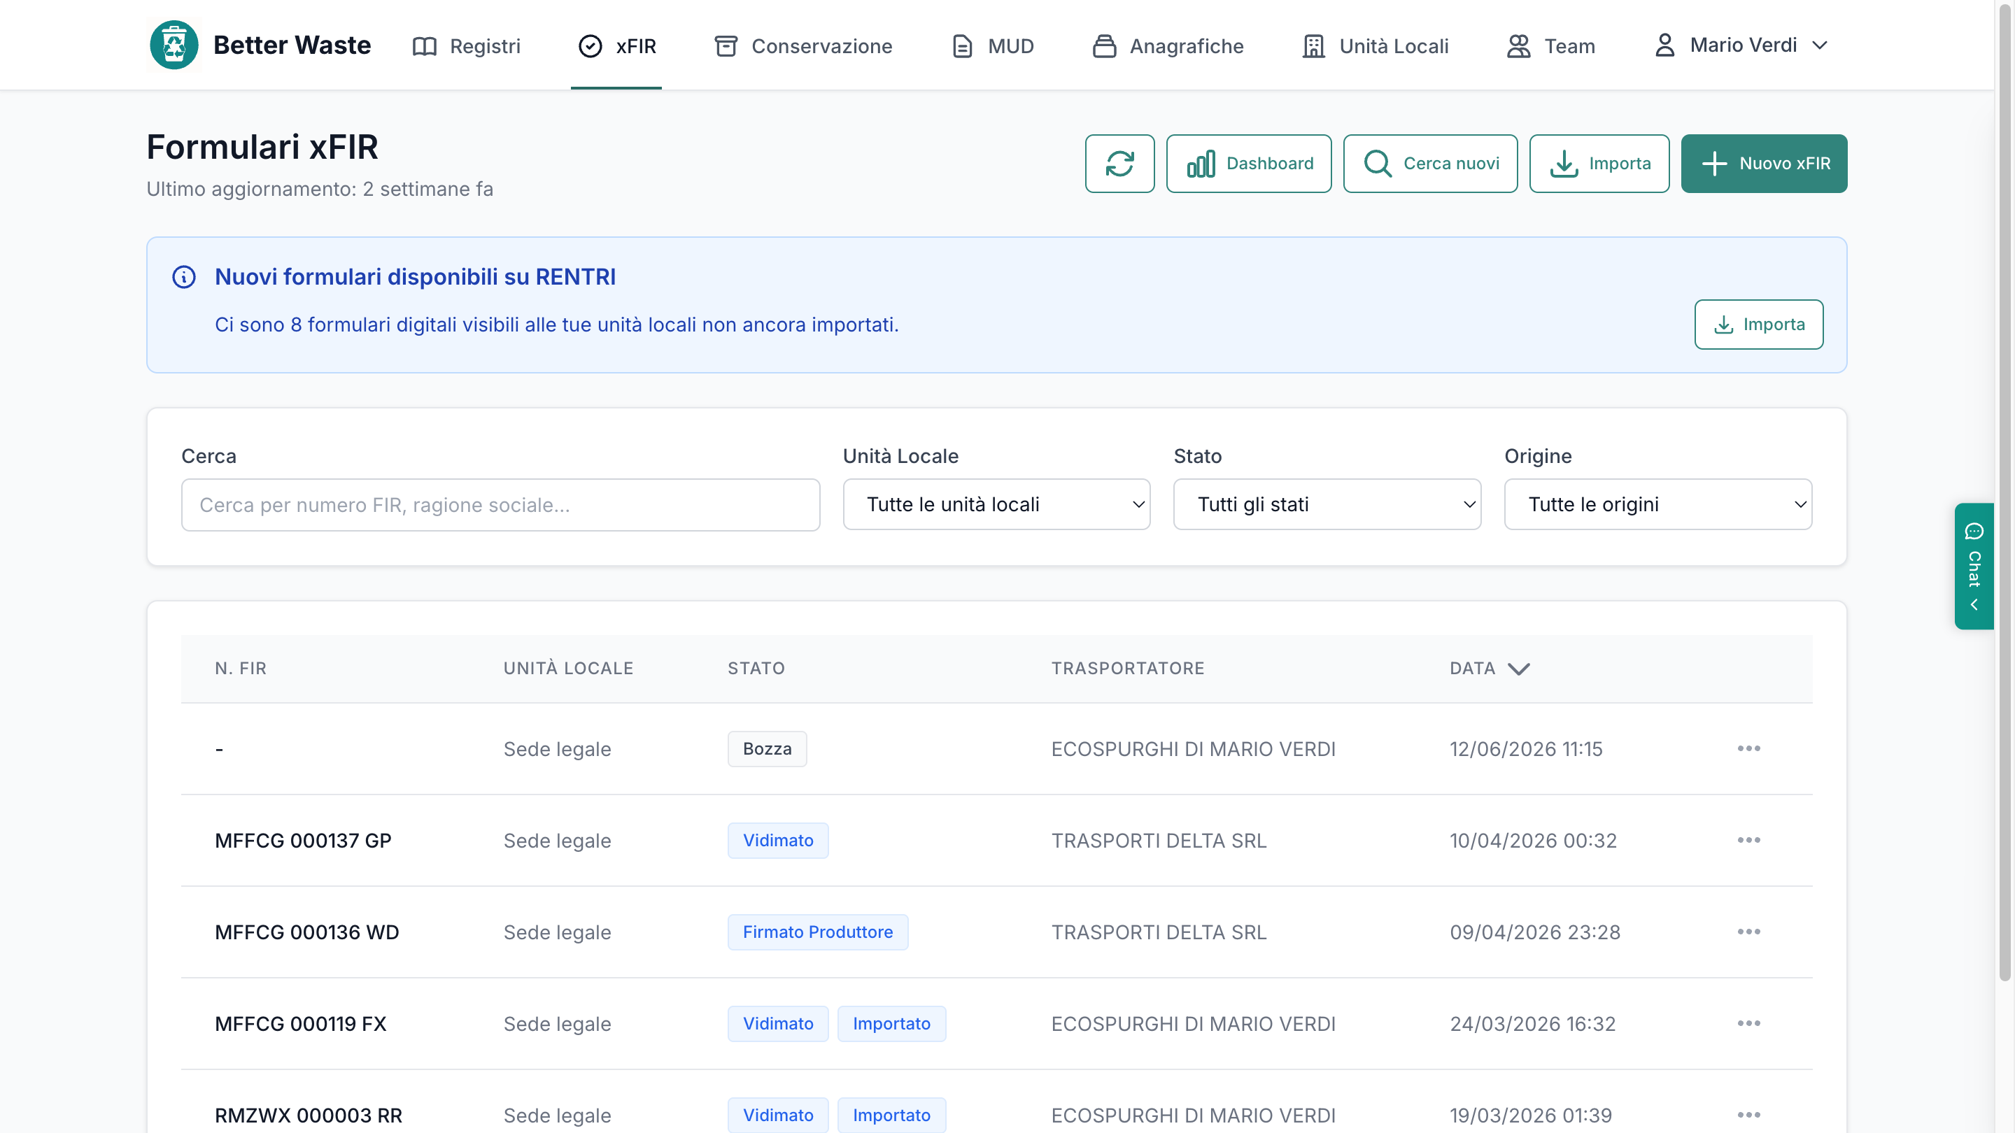Click the page vertical scrollbar
2015x1133 pixels.
(2004, 492)
